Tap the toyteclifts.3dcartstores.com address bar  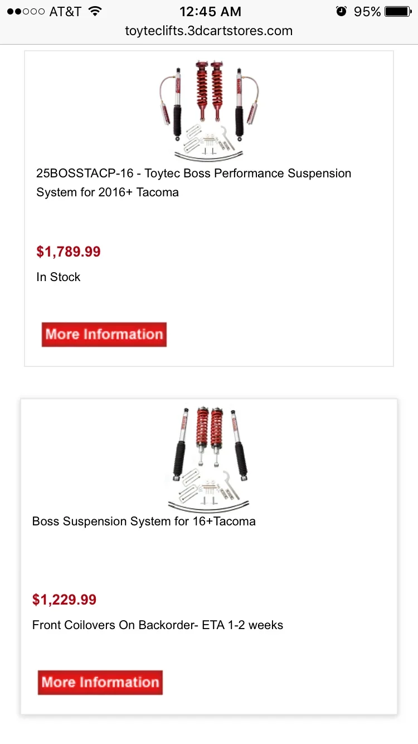pos(209,31)
